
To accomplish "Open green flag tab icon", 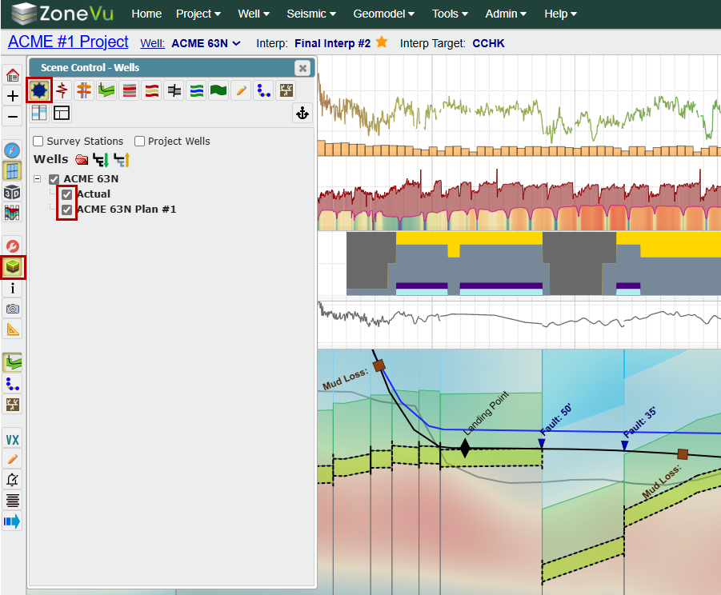I will coord(218,90).
